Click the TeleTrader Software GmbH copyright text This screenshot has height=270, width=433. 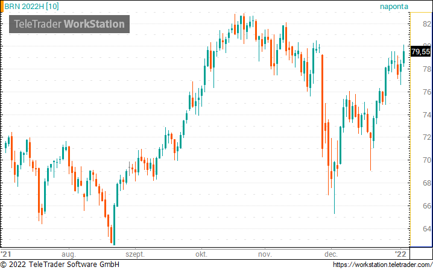point(60,265)
